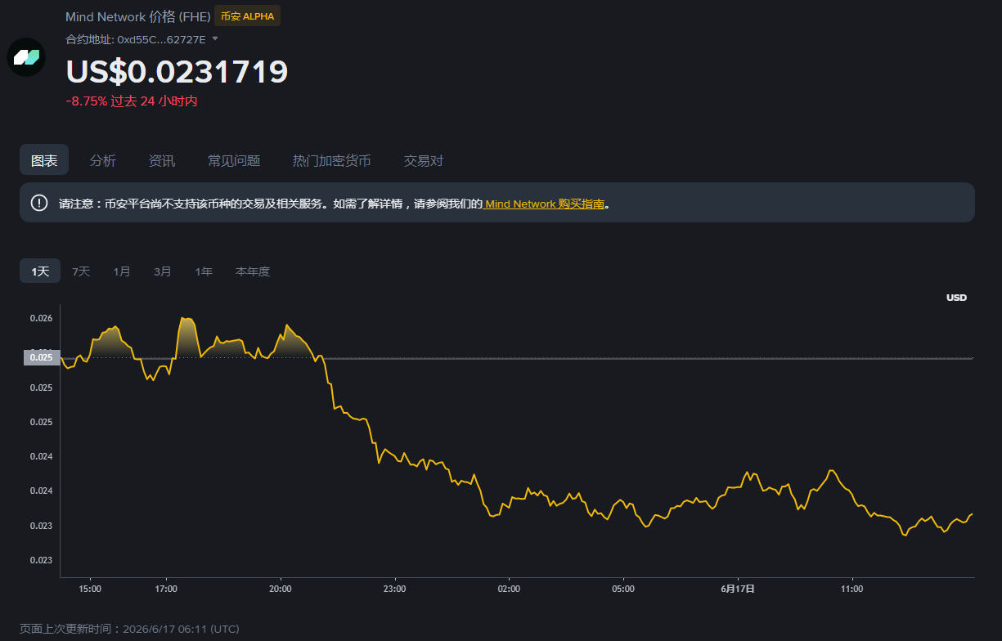Select the 本年度 time range
Screen dimensions: 1002x641
[x=253, y=271]
